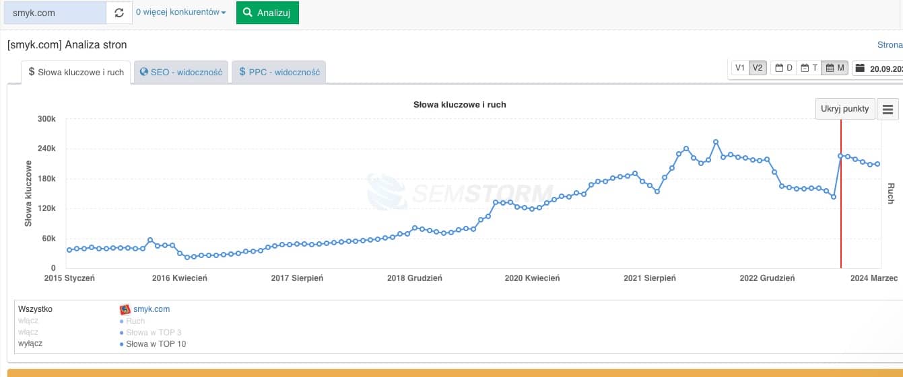Switch to weekly view with T button
This screenshot has height=377, width=903.
pyautogui.click(x=809, y=68)
